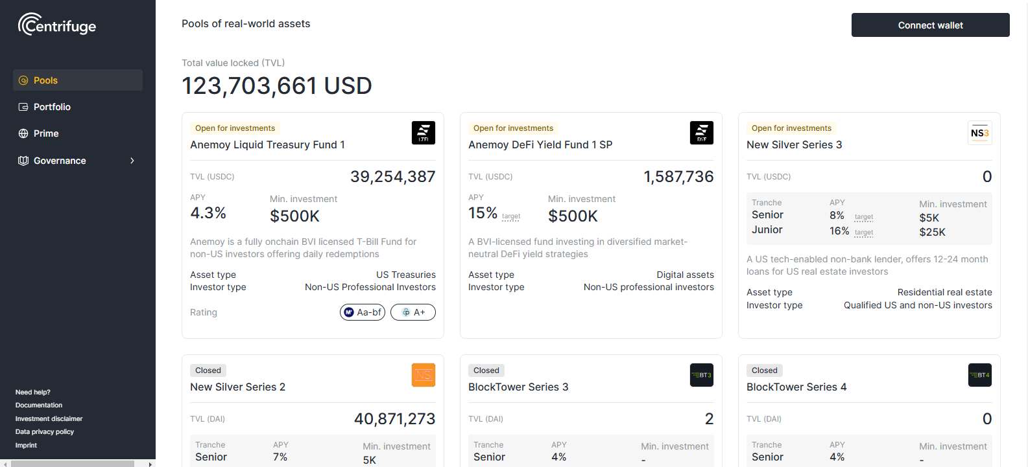Viewport: 1028px width, 467px height.
Task: Click Digital assets asset type text
Action: coord(685,275)
